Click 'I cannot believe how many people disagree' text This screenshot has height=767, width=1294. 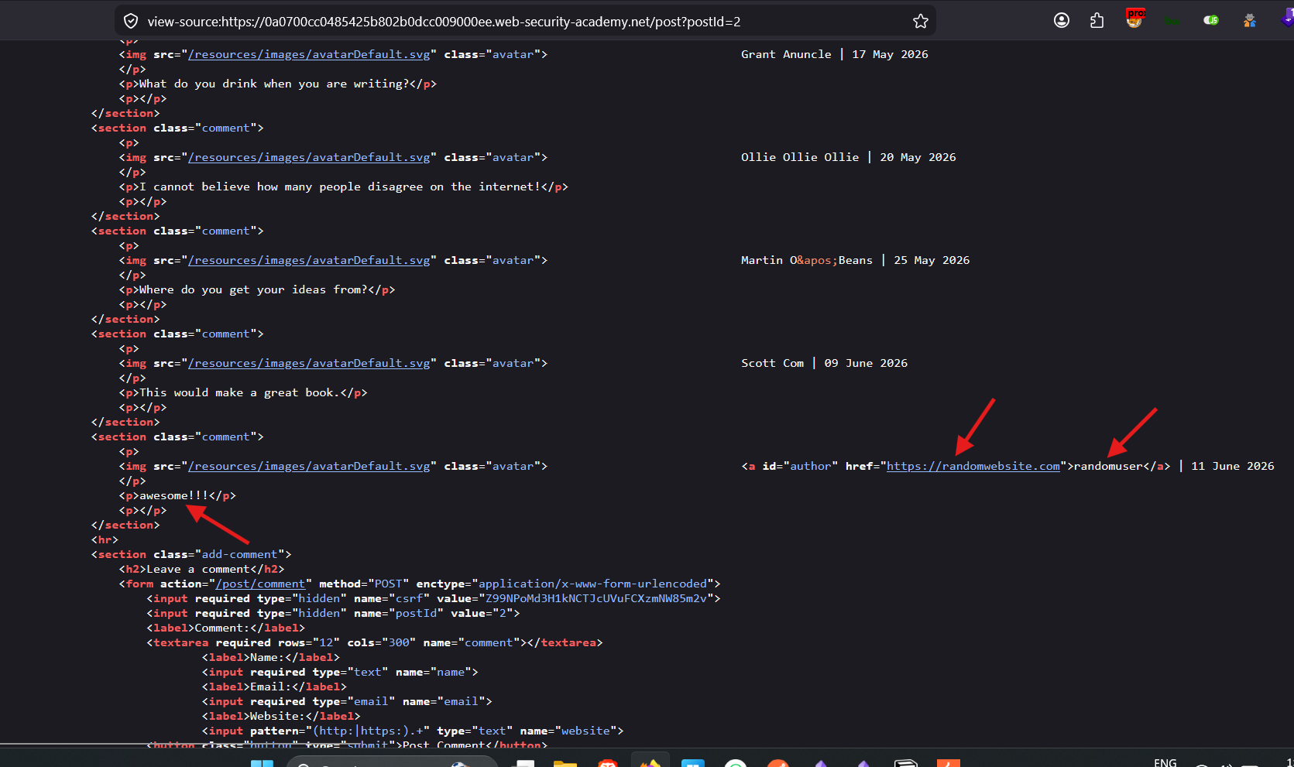point(340,187)
